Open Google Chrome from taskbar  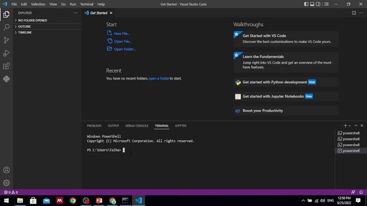click(73, 200)
